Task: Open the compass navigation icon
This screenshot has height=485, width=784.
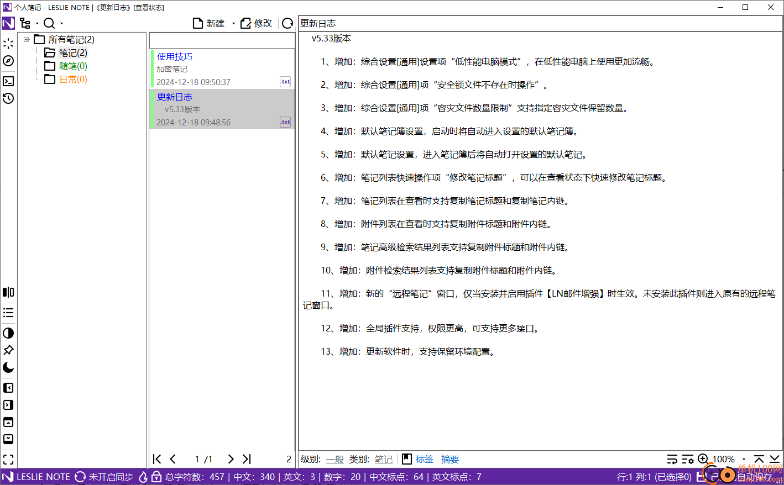Action: 8,61
